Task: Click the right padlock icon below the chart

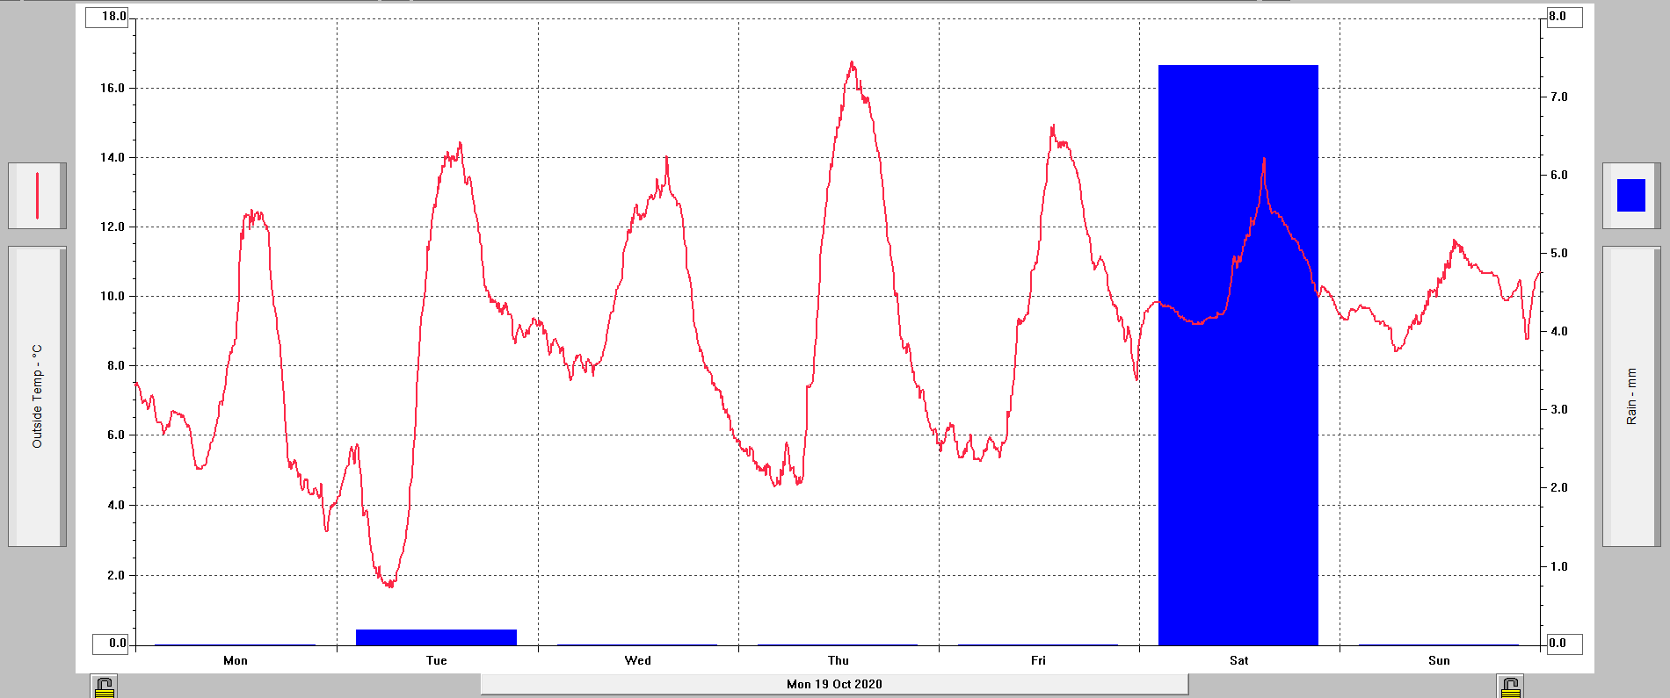Action: (x=1510, y=687)
